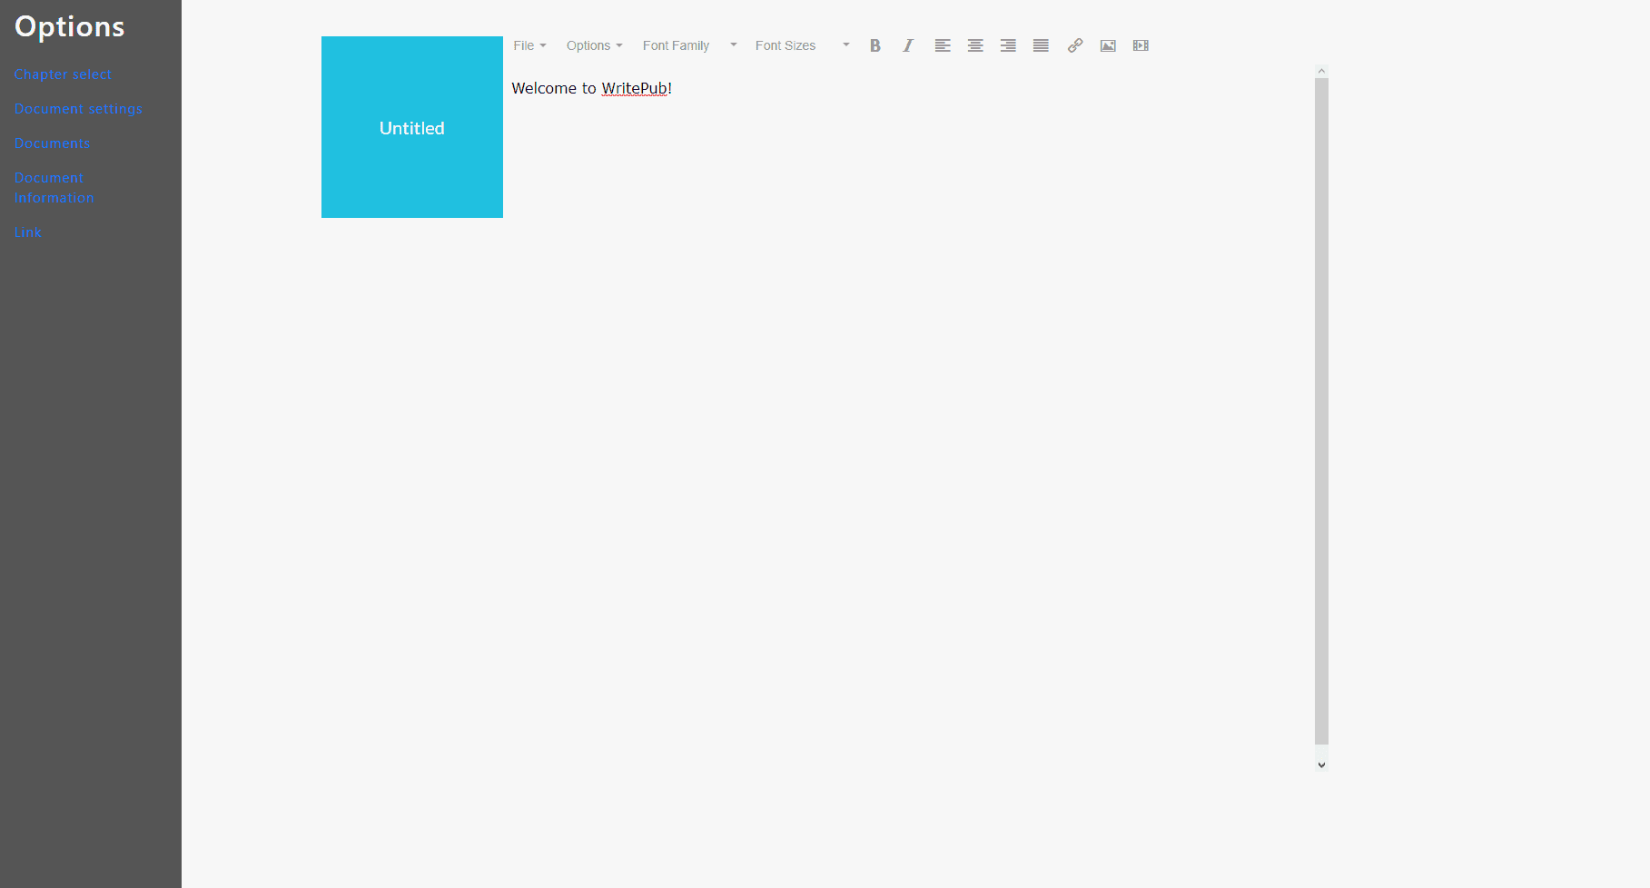Open Document Information page
This screenshot has height=888, width=1650.
coord(54,188)
